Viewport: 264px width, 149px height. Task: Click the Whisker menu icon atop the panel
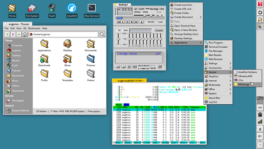pos(260,4)
